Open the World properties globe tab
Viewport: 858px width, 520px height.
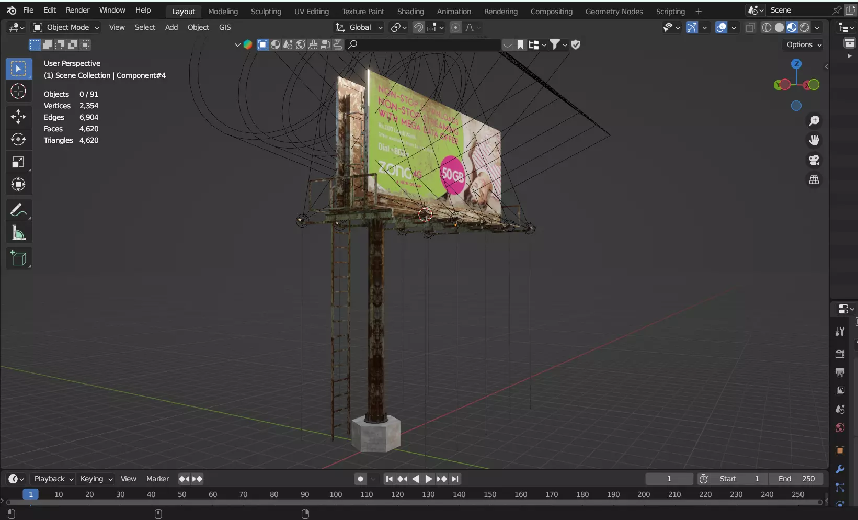[x=840, y=427]
